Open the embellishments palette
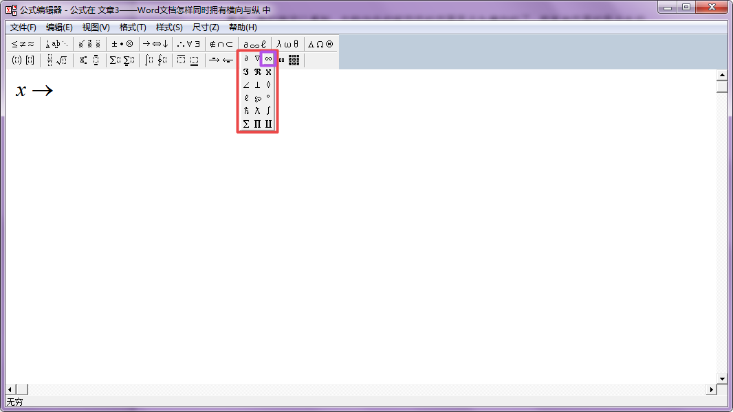The image size is (733, 412). [x=89, y=45]
